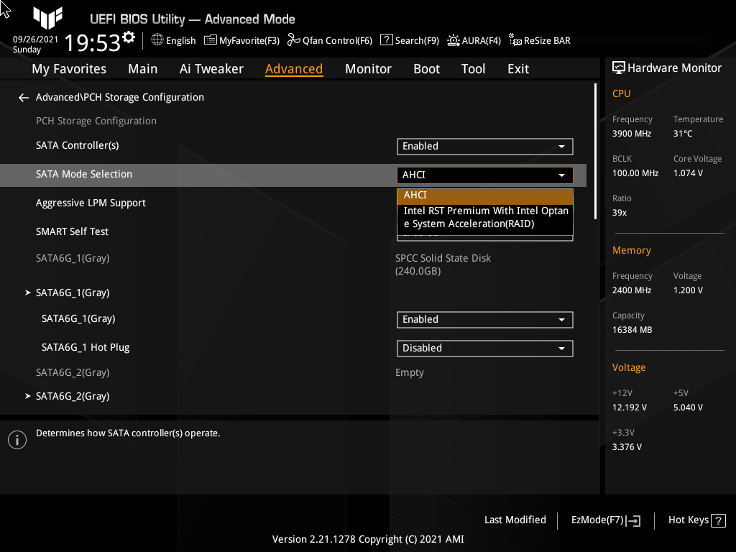The image size is (736, 552).
Task: Click the back arrow to leave PCH Storage Configuration
Action: (x=23, y=97)
